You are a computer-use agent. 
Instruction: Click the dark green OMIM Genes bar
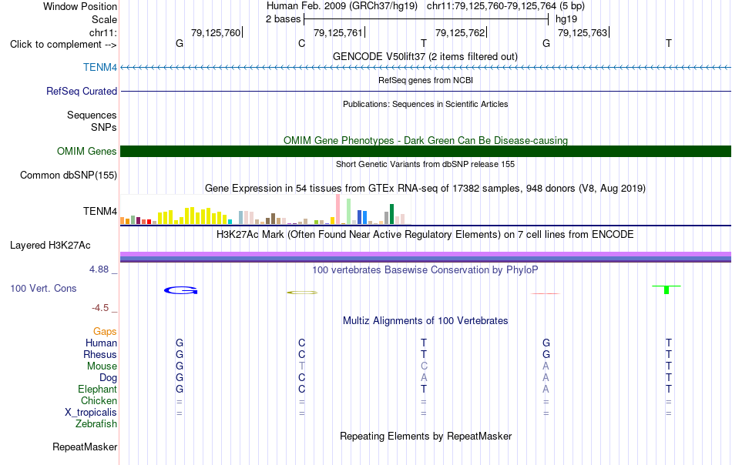425,151
